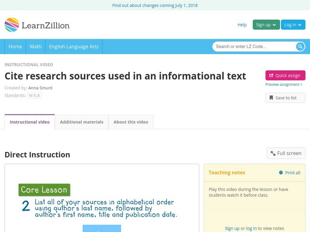Click the search magnifier icon

[x=300, y=46]
